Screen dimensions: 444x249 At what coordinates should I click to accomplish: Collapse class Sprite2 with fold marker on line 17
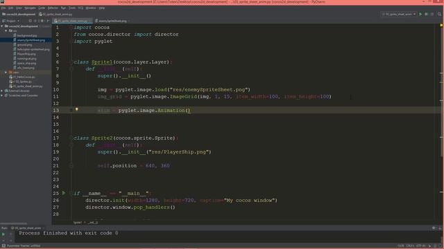(71, 138)
